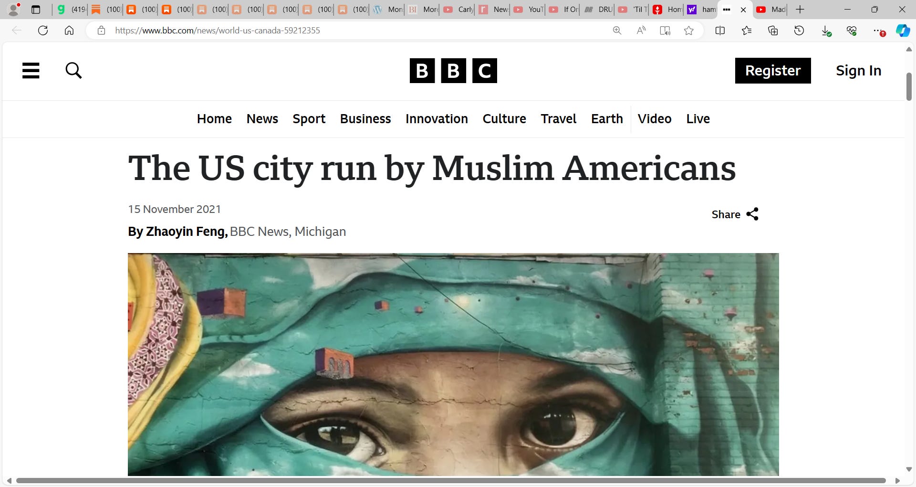Open Culture section

504,119
